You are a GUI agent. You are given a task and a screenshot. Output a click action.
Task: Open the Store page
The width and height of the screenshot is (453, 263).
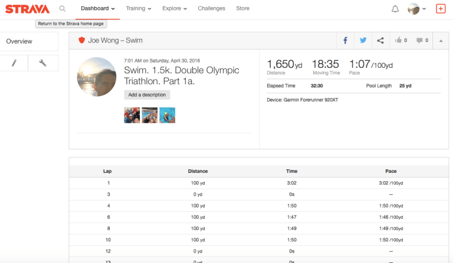pyautogui.click(x=242, y=9)
